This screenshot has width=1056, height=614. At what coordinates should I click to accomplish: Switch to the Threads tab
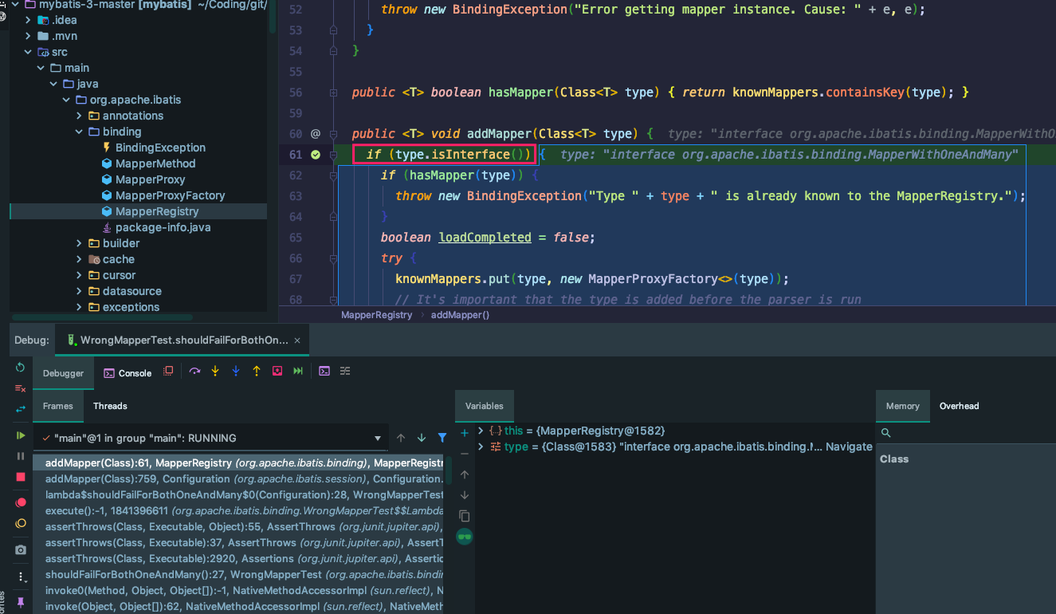(110, 406)
